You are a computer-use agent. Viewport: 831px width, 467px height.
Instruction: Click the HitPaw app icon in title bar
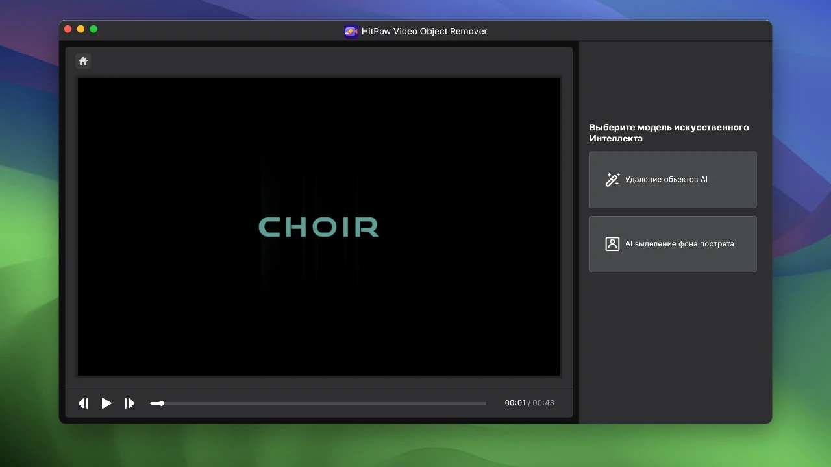351,31
